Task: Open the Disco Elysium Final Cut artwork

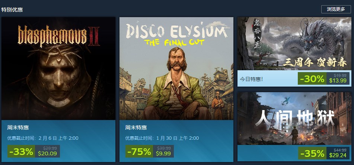Action: 176,68
